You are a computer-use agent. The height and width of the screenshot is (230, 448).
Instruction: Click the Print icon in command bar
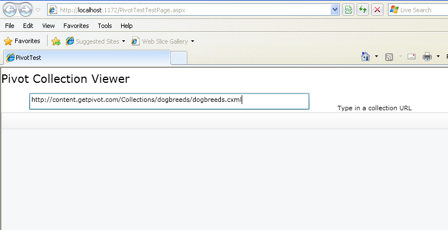coord(427,57)
